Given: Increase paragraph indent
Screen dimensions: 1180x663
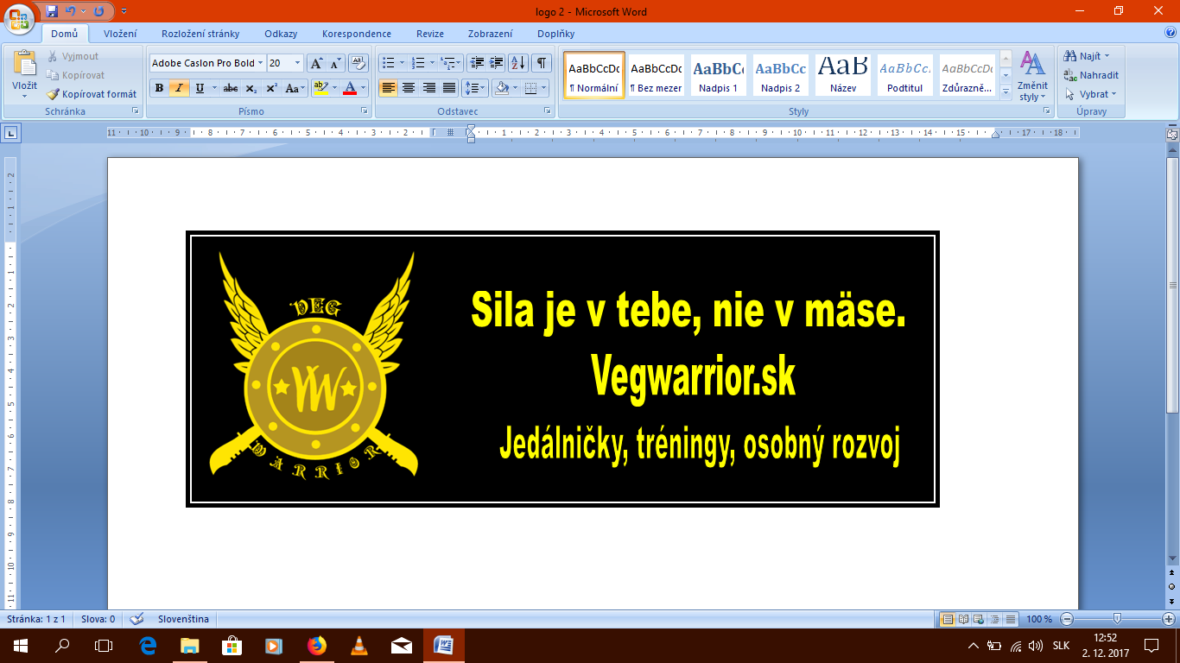Looking at the screenshot, I should point(497,63).
